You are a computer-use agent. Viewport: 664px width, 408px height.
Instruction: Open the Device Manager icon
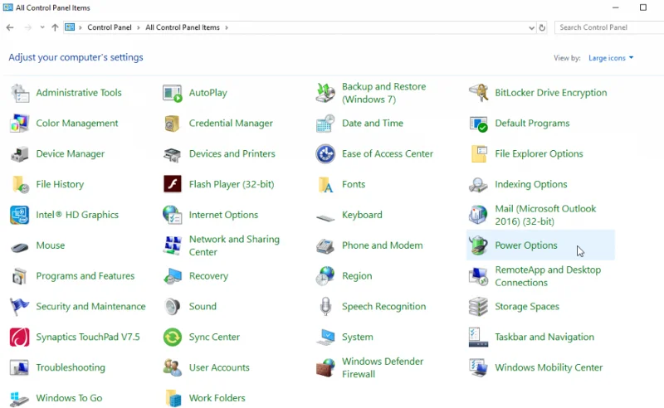[x=19, y=154]
